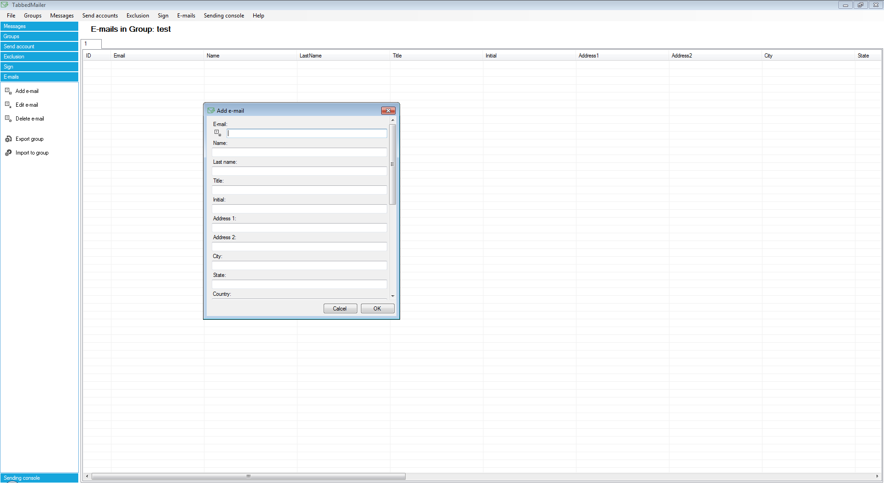The width and height of the screenshot is (884, 483).
Task: Click the envelope icon in Add e-mail dialog title
Action: [x=211, y=110]
